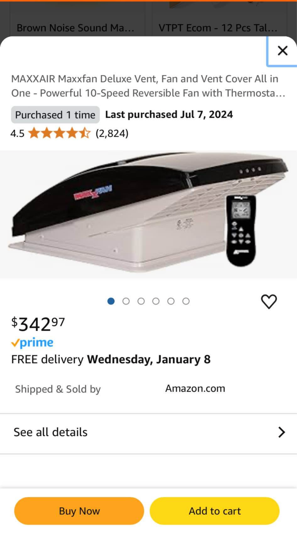Click the Add to cart button

pyautogui.click(x=214, y=511)
